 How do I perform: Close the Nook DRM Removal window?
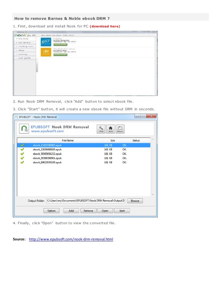[x=151, y=116]
